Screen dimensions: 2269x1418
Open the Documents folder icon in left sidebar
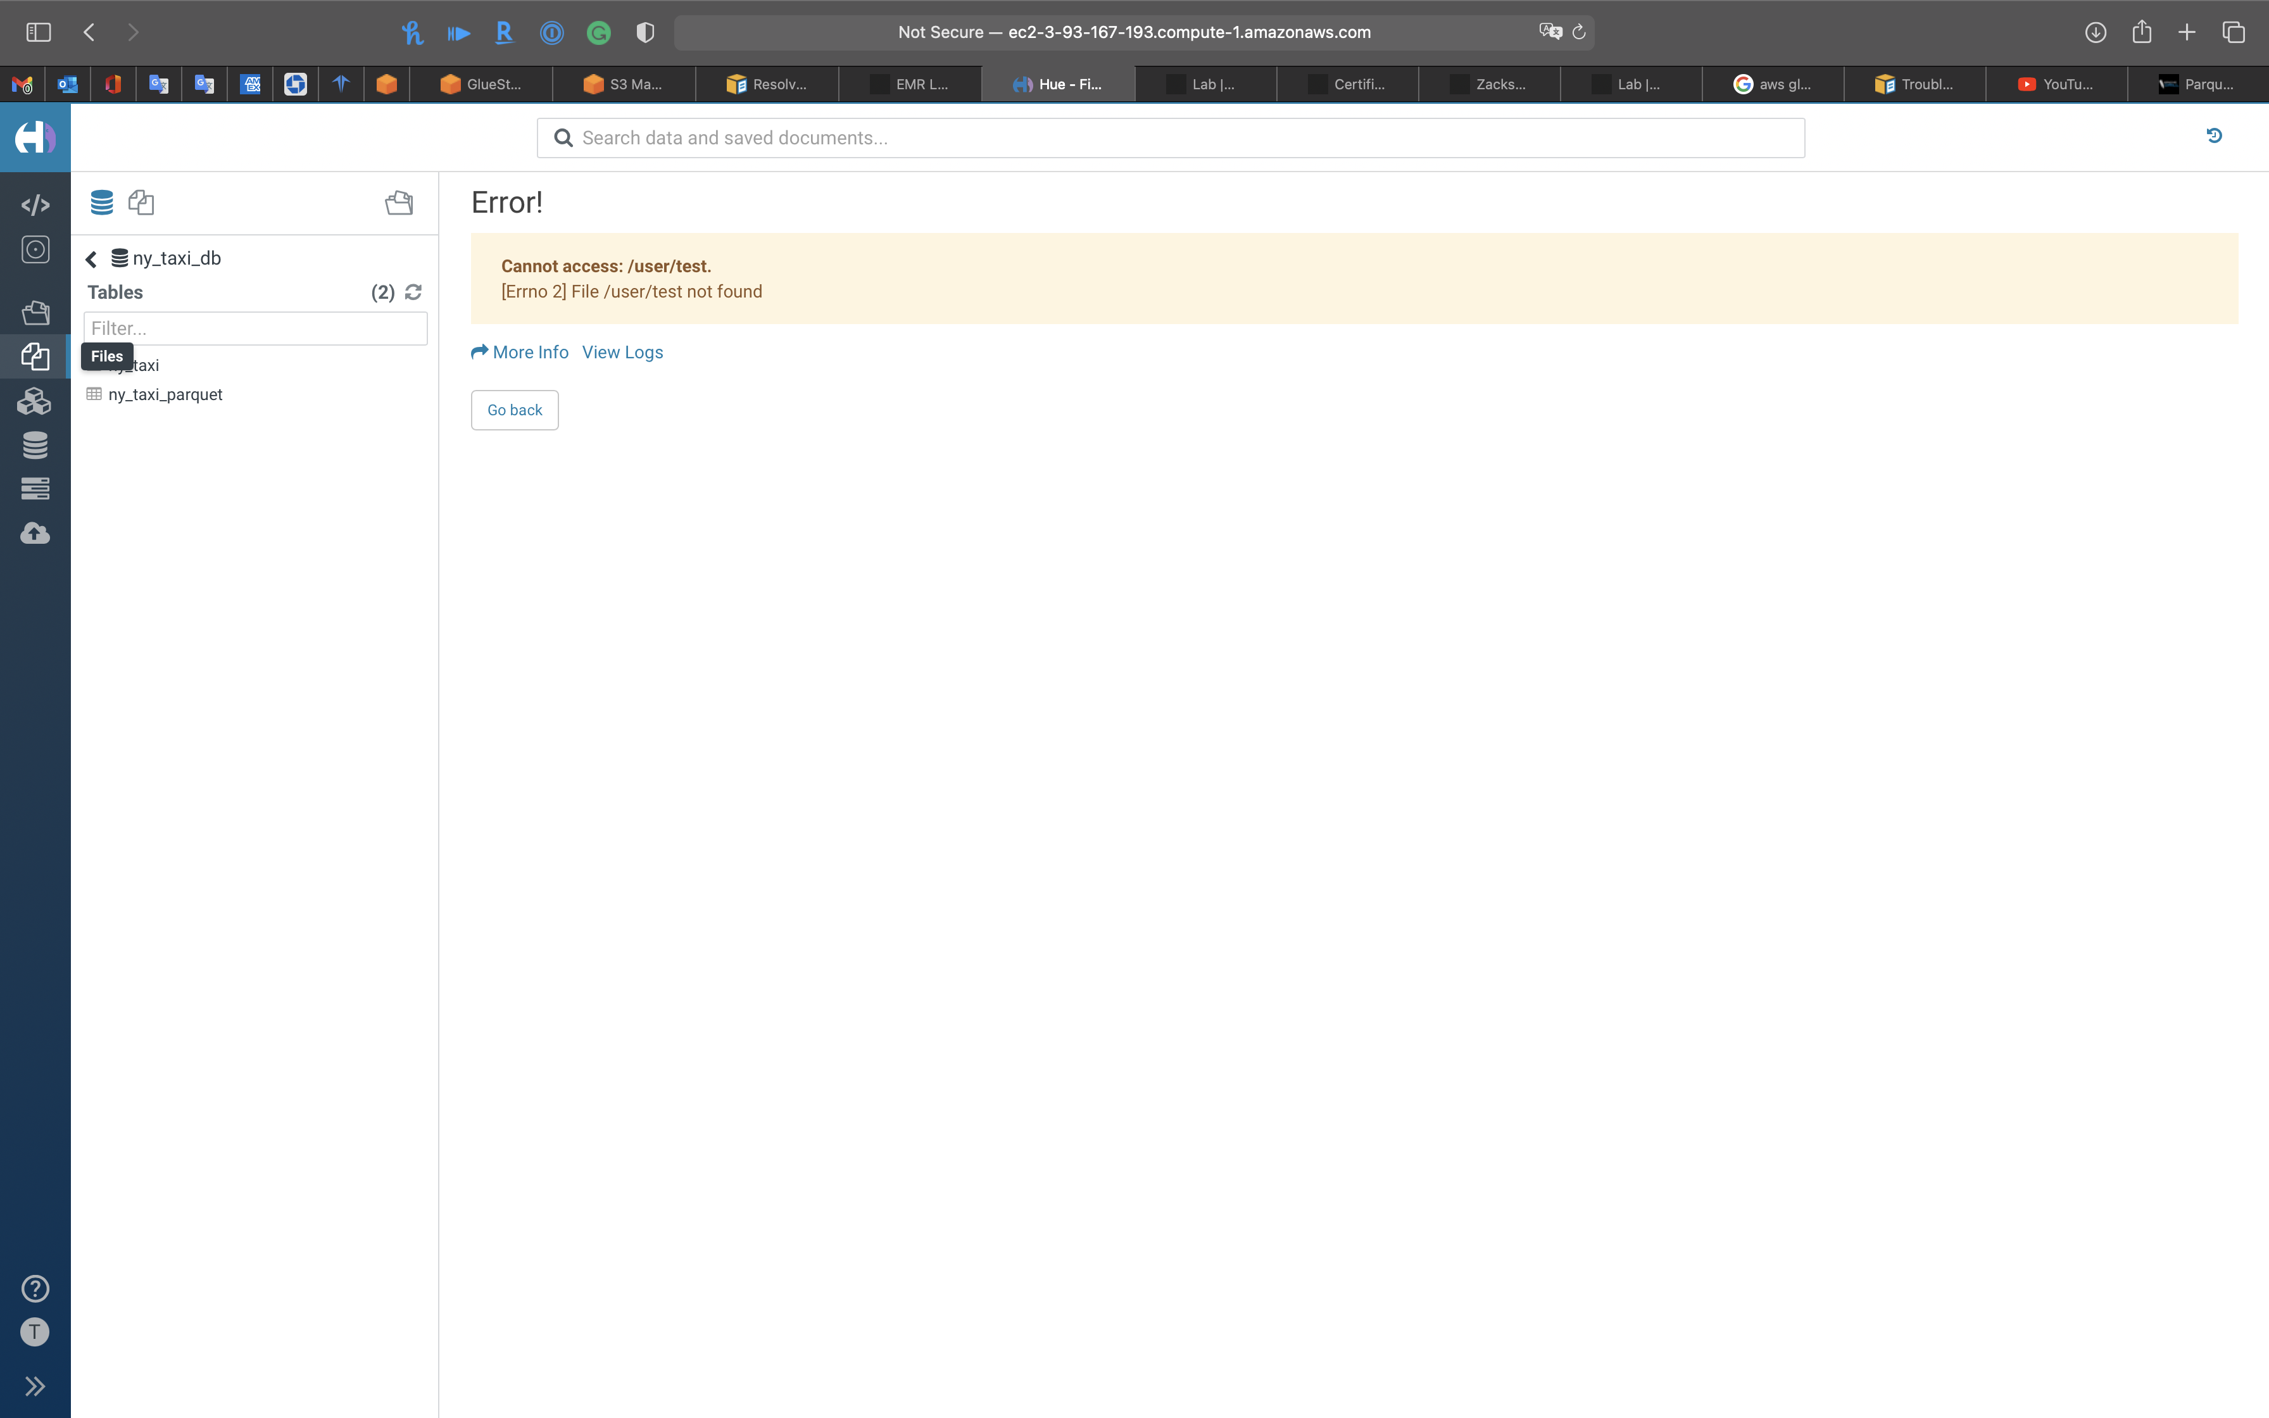(35, 312)
